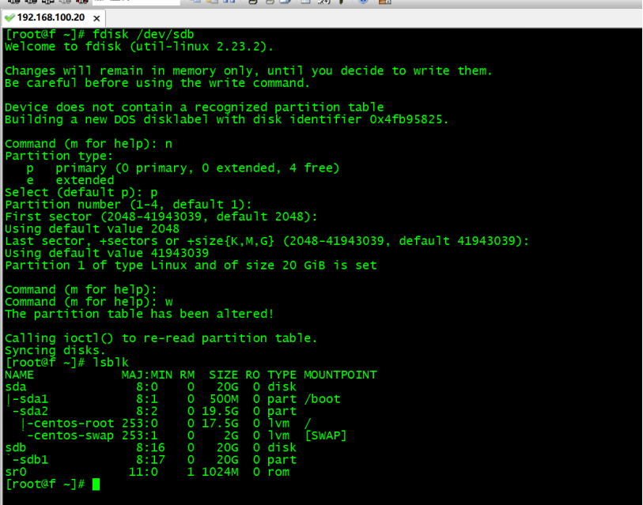Click the 'sda' device name
Screen dimensions: 643x505
[16, 387]
